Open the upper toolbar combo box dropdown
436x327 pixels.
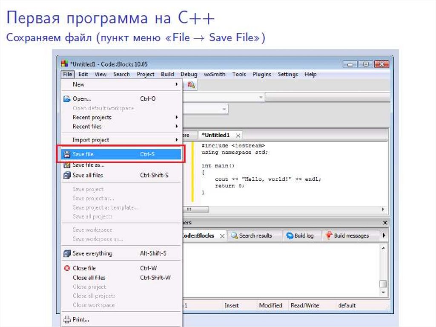261,97
